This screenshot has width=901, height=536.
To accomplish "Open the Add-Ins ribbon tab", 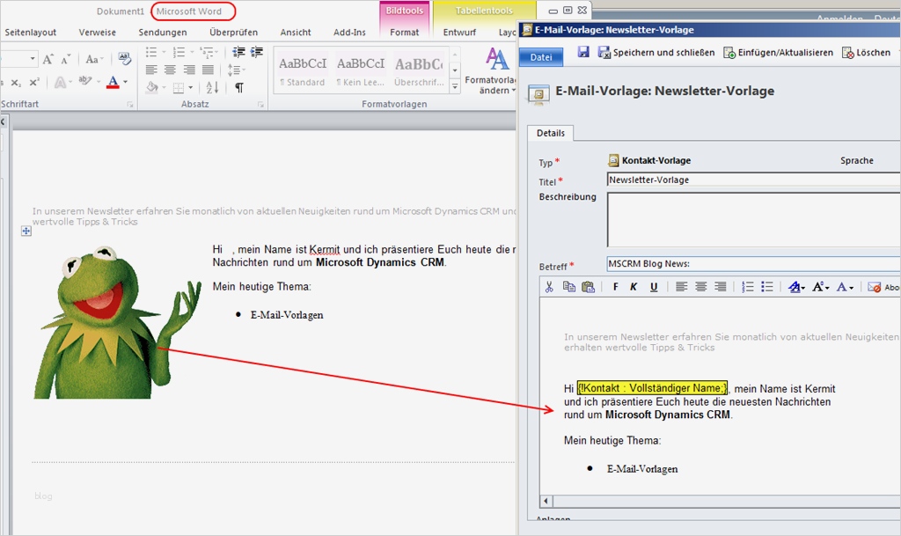I will [x=349, y=33].
